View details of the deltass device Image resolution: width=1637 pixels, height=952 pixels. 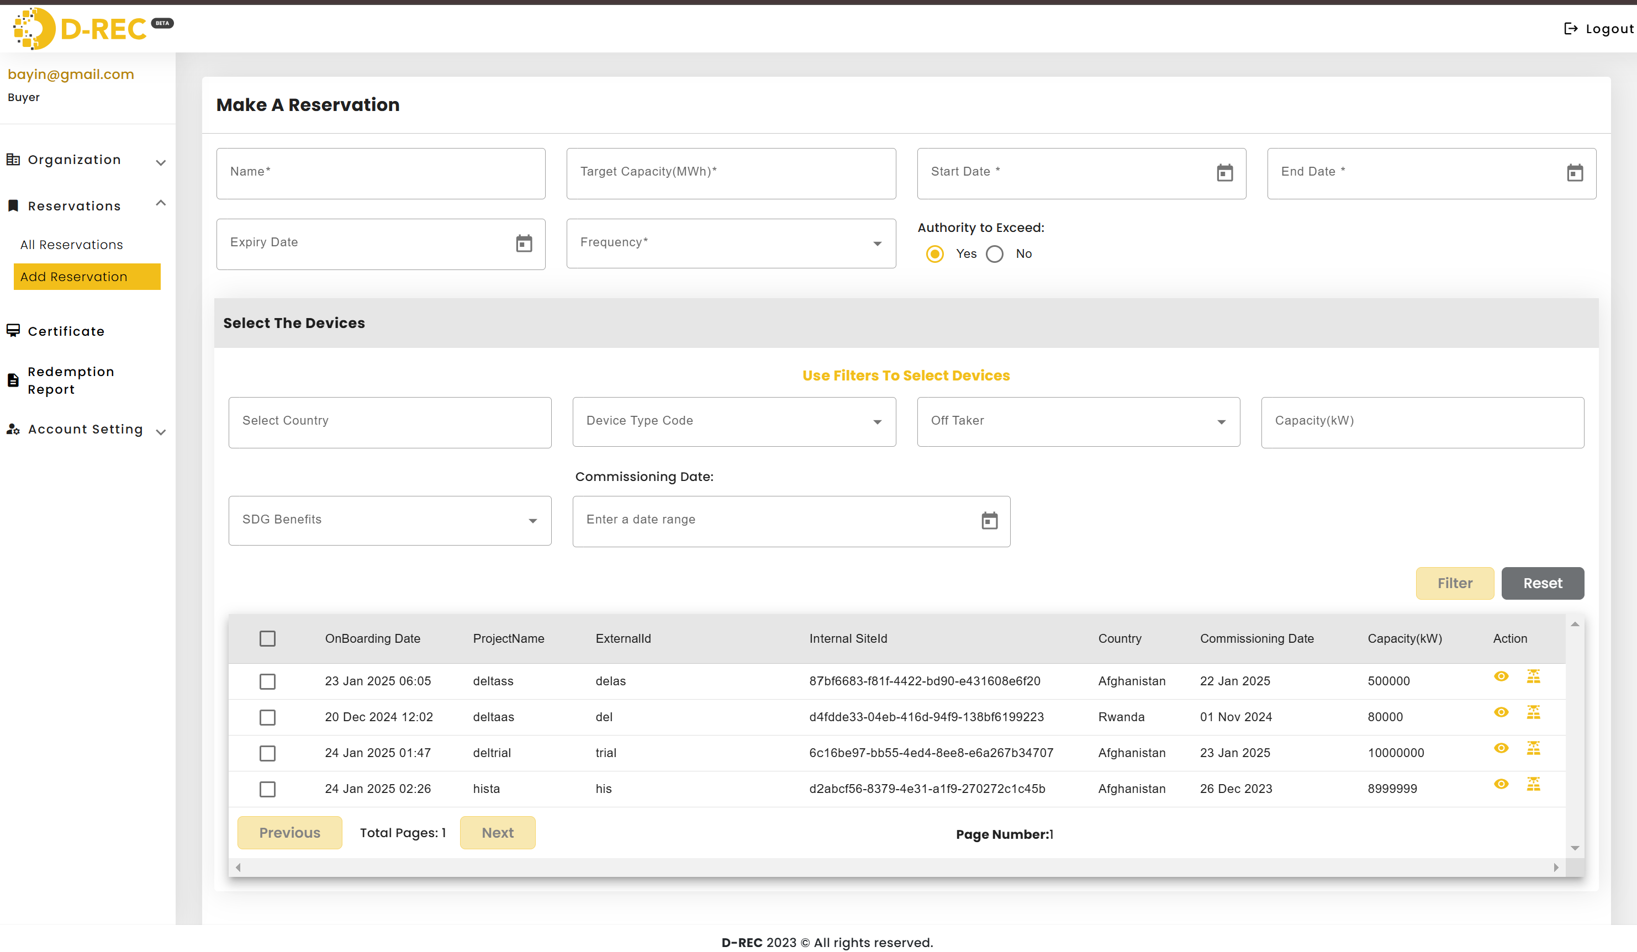(1501, 676)
